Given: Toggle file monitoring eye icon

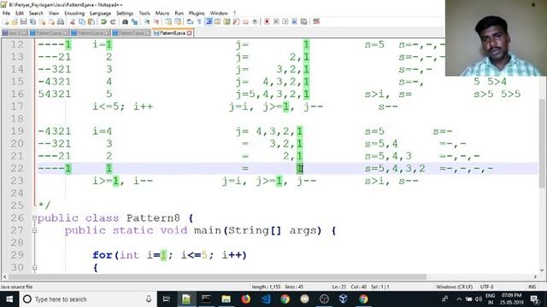Looking at the screenshot, I should [255, 22].
